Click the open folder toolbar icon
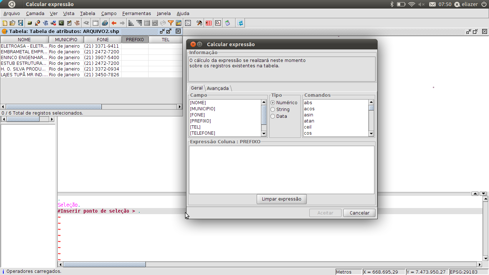The height and width of the screenshot is (275, 489). tap(13, 23)
